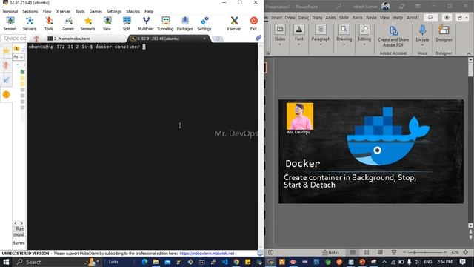Open the Settings gears toolbar icon
The height and width of the screenshot is (267, 474).
pyautogui.click(x=204, y=24)
